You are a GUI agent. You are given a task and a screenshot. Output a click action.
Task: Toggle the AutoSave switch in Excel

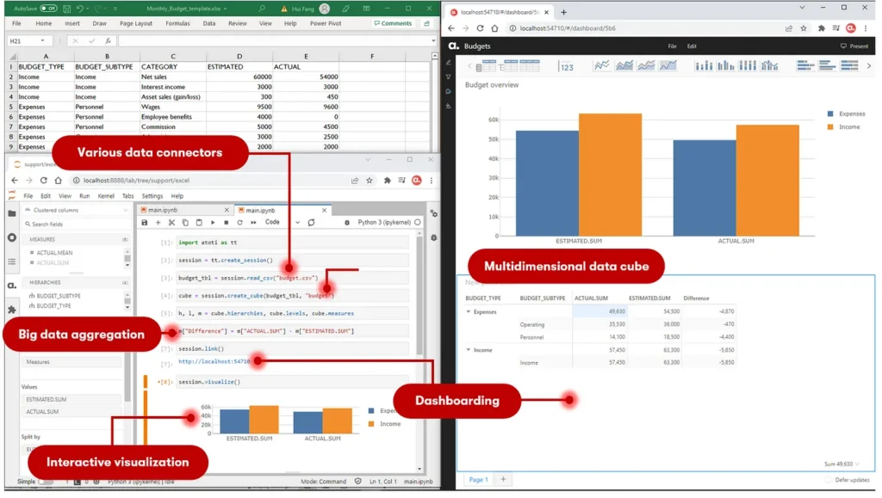tap(48, 9)
